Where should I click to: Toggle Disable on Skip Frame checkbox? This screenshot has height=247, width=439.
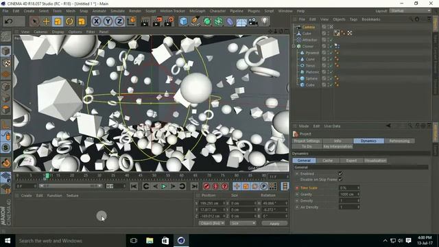(340, 179)
